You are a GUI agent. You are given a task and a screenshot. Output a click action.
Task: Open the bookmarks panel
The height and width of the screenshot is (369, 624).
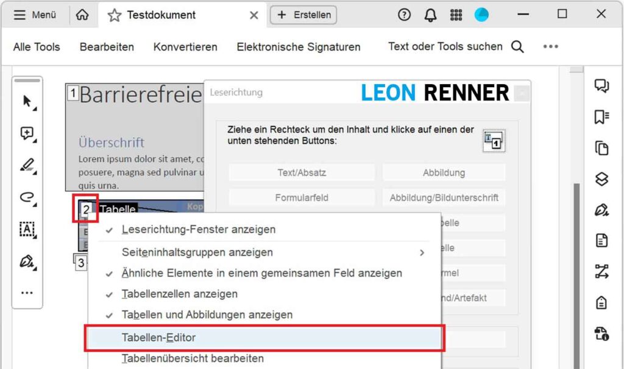[x=601, y=117]
